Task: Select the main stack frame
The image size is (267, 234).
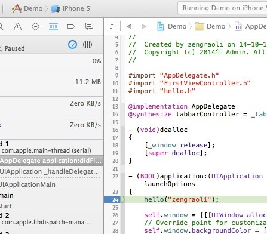Action: point(52,195)
